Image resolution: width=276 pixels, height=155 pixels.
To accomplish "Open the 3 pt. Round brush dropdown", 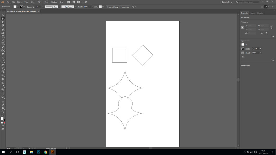I will click(x=75, y=7).
